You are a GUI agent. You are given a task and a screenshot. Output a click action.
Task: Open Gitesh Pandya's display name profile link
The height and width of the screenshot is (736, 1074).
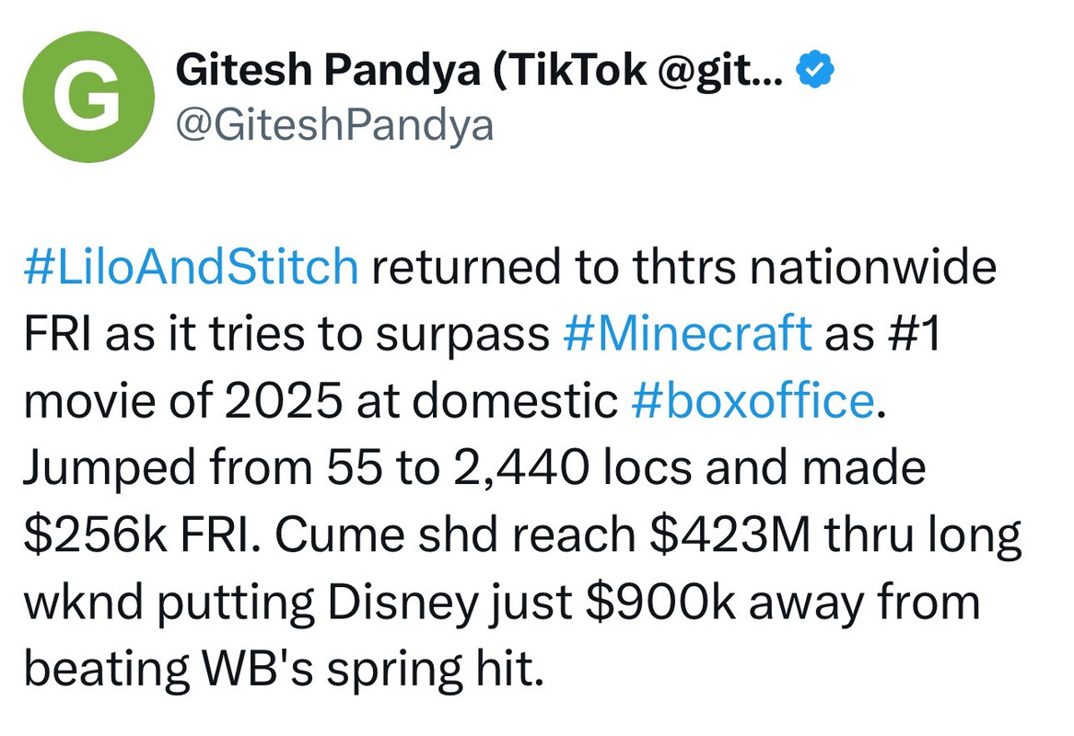pyautogui.click(x=479, y=70)
